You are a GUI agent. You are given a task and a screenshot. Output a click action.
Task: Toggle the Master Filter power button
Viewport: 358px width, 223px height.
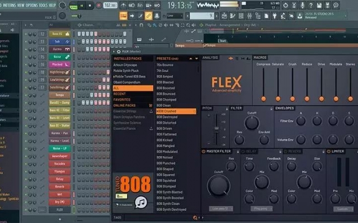204,151
